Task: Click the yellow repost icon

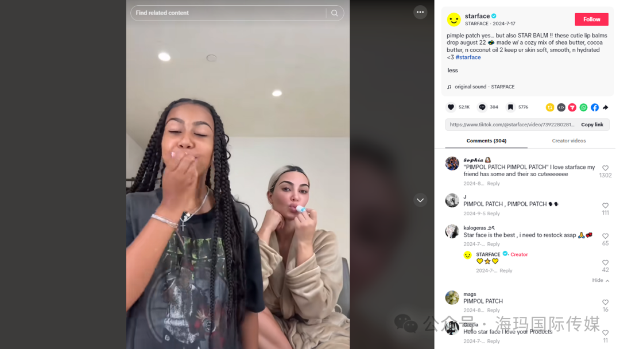Action: point(550,107)
